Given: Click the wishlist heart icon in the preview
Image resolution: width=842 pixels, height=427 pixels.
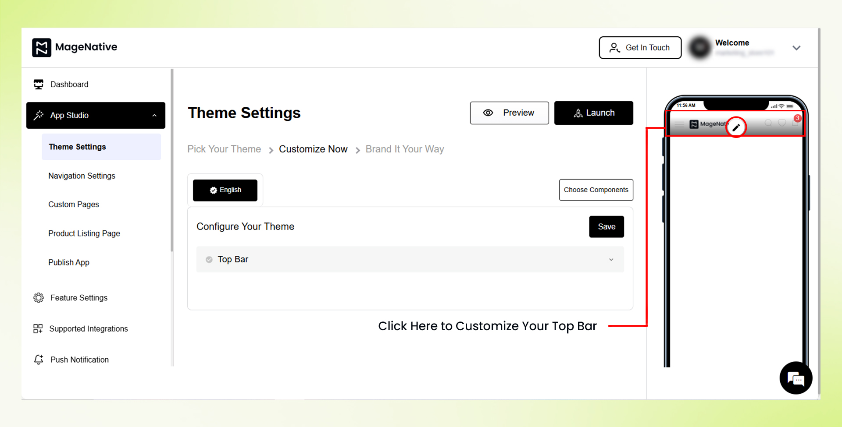Looking at the screenshot, I should pyautogui.click(x=782, y=123).
